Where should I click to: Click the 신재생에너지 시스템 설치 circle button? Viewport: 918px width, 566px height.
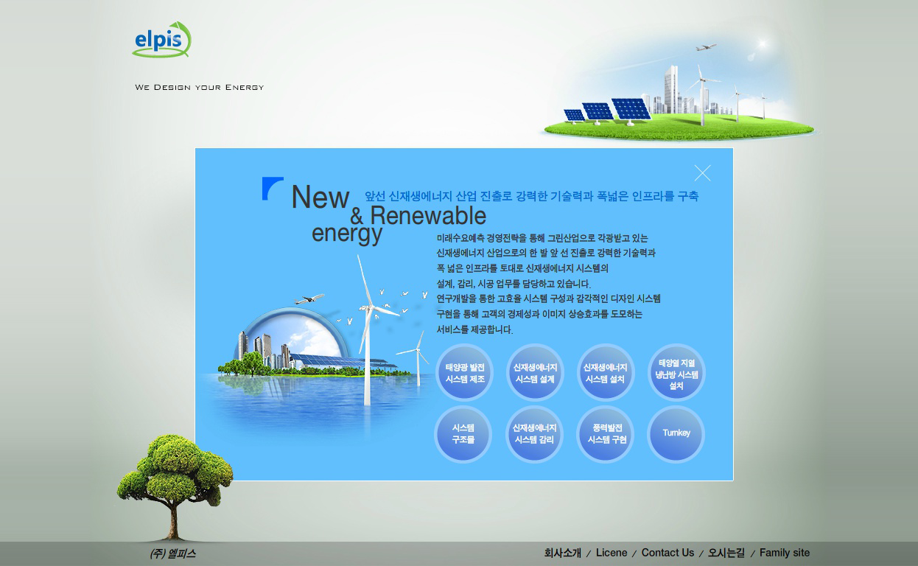605,373
